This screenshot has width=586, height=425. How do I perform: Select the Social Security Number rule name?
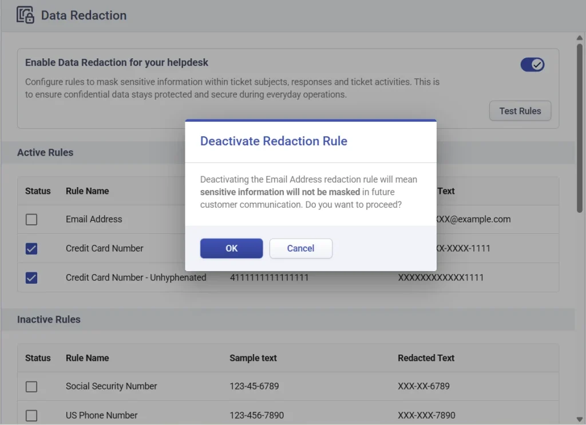111,386
